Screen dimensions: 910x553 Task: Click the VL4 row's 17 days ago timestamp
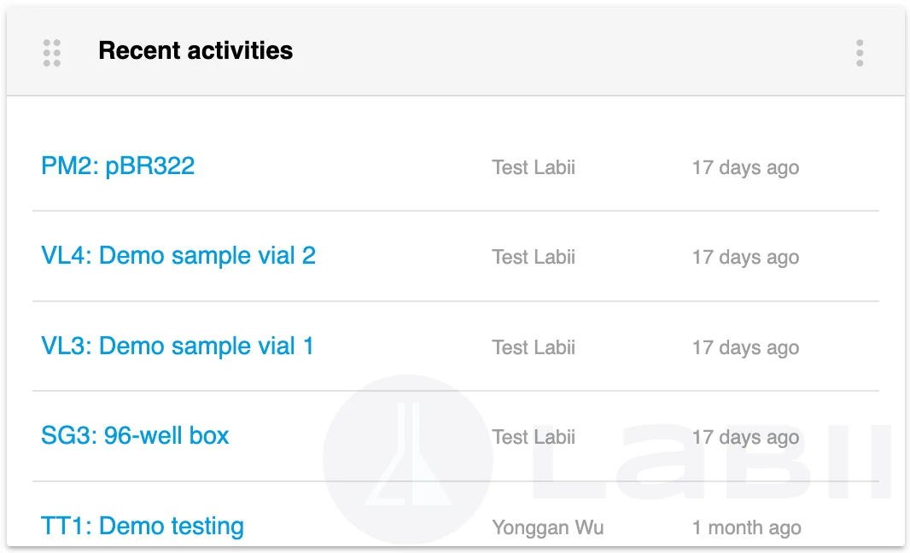[745, 257]
